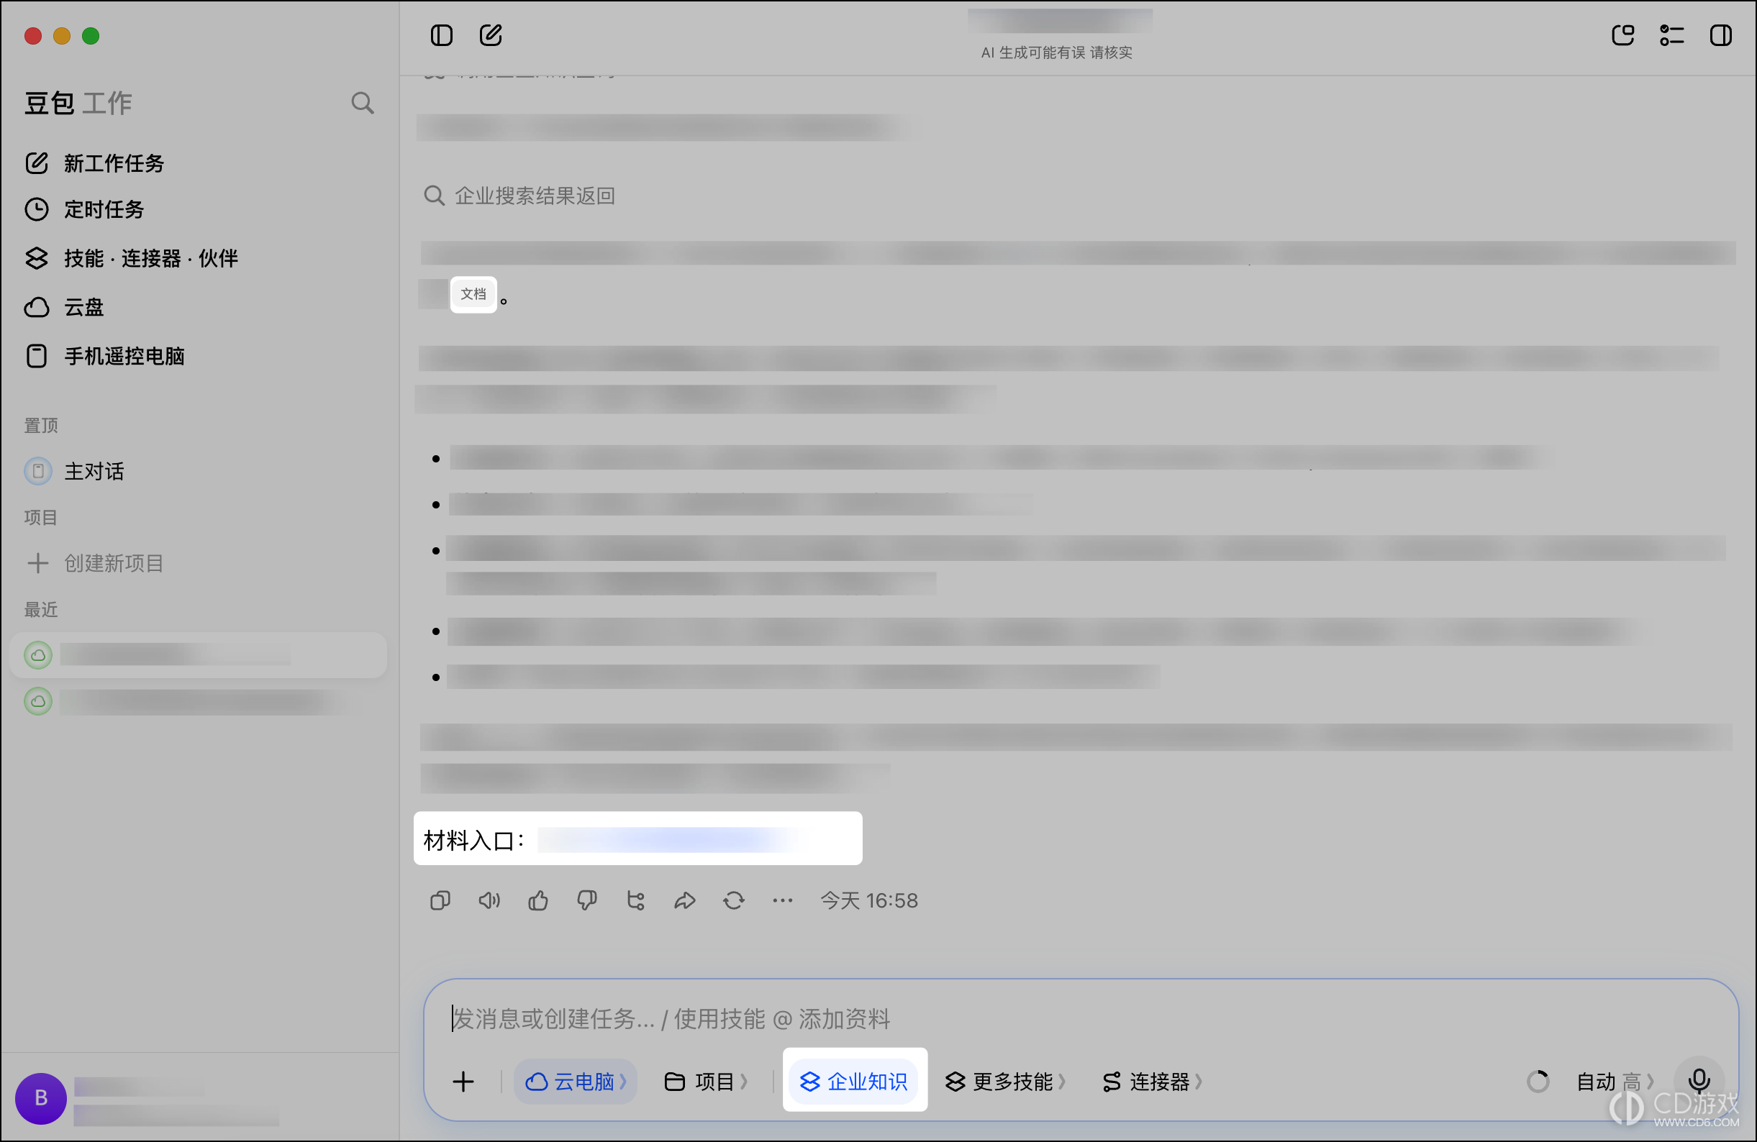Click the plus attachment icon in input box
Viewport: 1757px width, 1142px height.
(x=463, y=1082)
